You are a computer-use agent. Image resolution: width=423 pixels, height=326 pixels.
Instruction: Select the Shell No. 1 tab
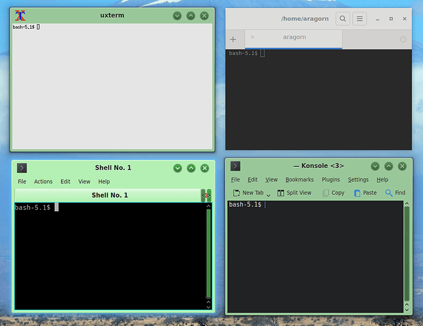108,196
